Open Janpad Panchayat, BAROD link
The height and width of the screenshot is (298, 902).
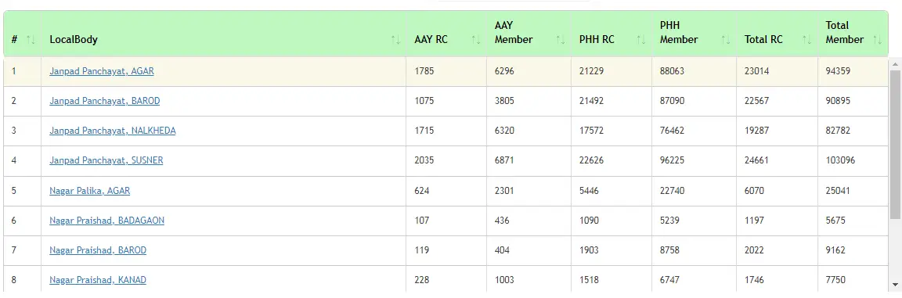click(x=105, y=101)
